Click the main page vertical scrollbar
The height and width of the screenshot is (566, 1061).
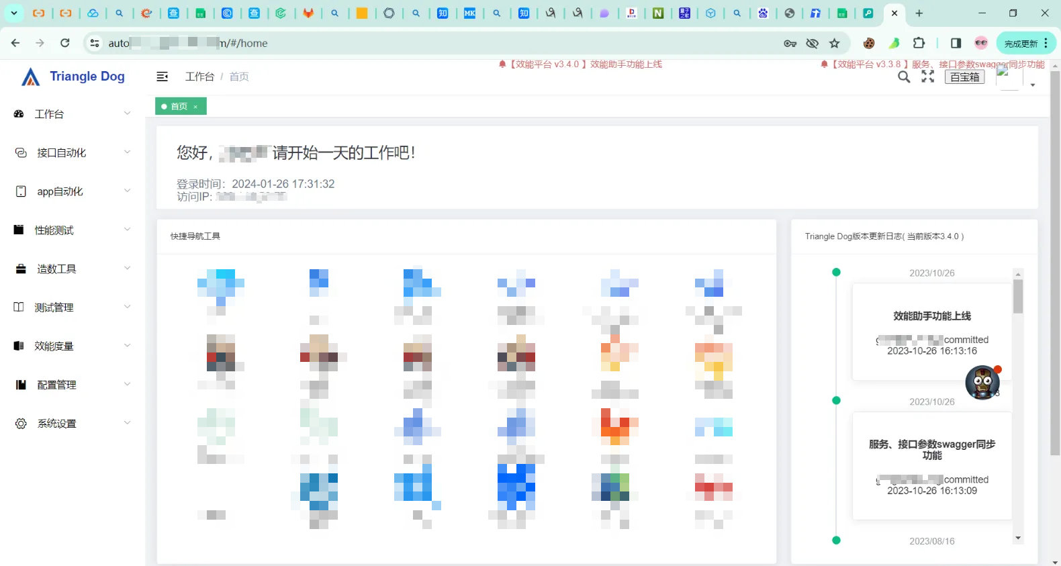tap(1055, 262)
